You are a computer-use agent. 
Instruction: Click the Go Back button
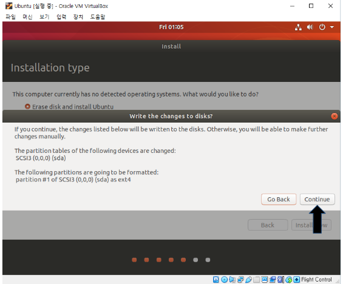click(279, 199)
